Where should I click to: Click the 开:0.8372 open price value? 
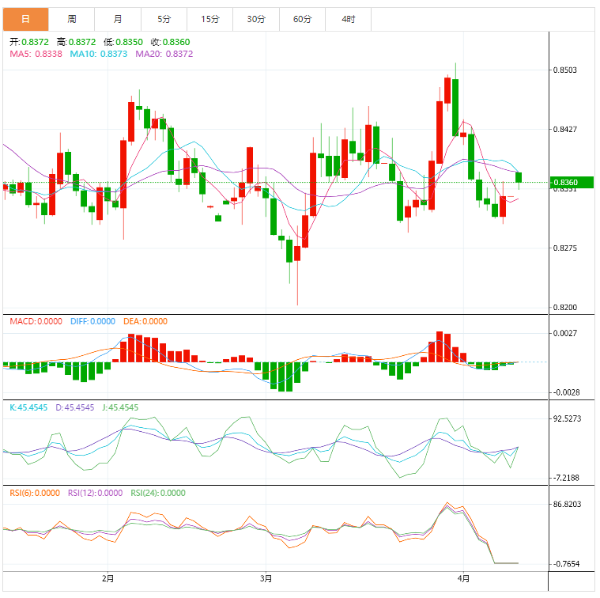29,42
